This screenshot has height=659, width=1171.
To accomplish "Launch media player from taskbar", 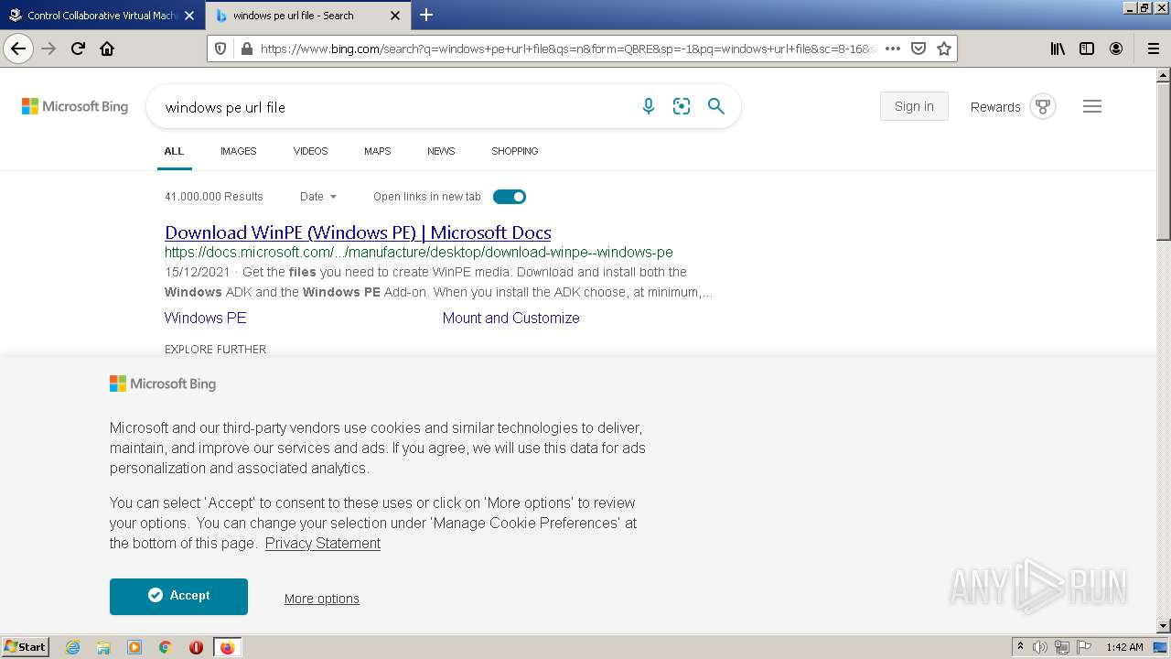I will tap(134, 647).
